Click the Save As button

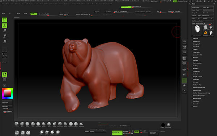[x=208, y=7]
